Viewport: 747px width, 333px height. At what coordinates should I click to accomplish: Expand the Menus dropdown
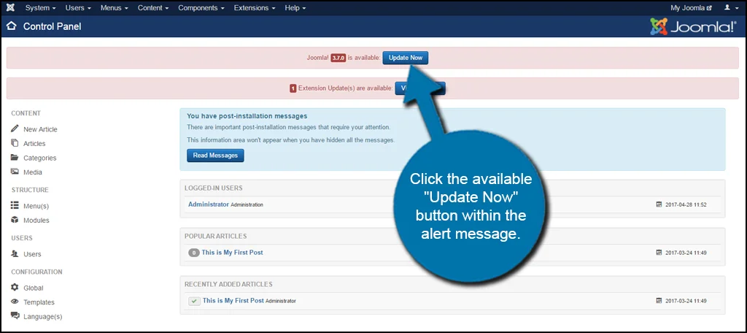click(x=114, y=7)
